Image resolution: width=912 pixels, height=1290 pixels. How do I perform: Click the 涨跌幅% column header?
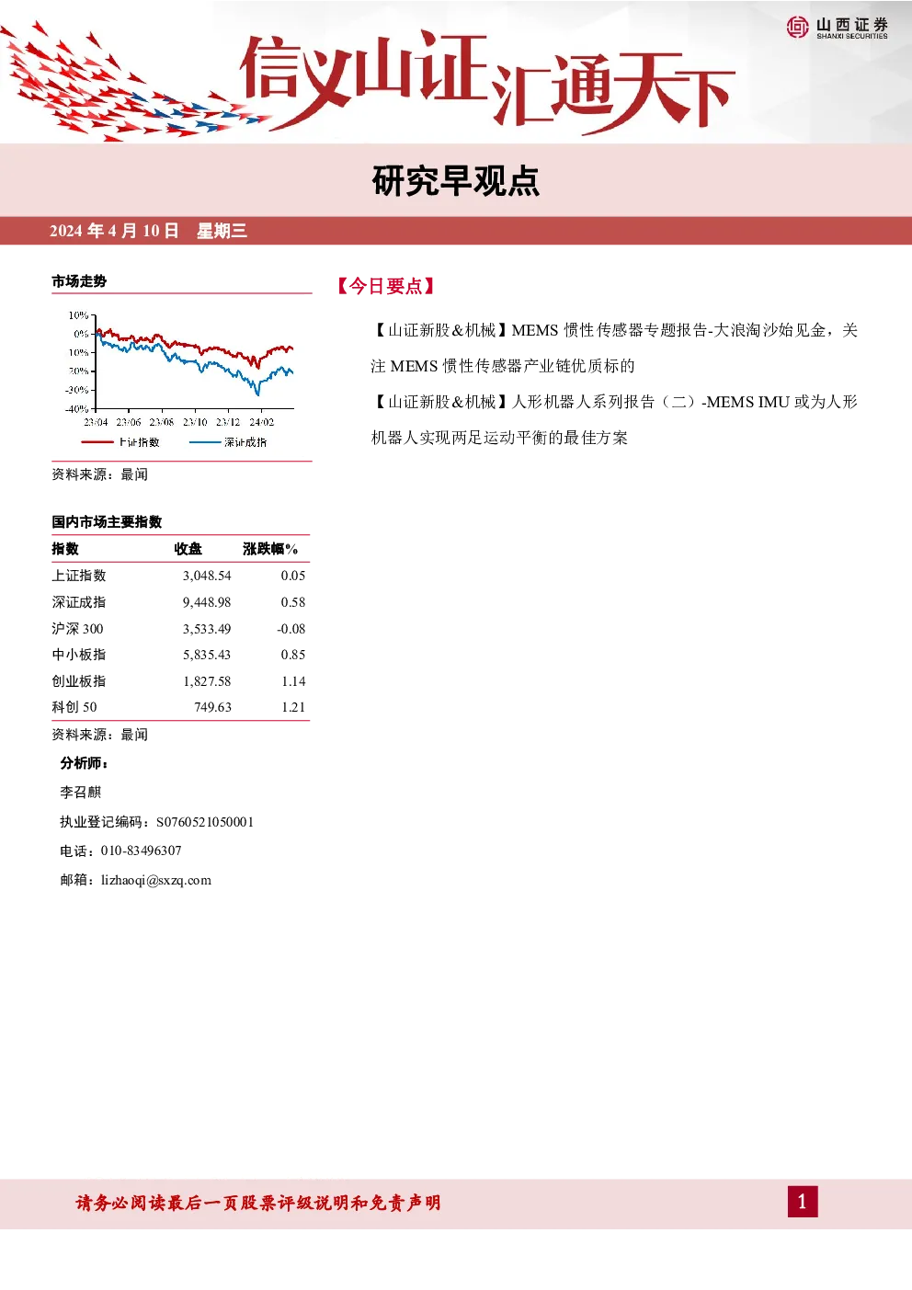(x=270, y=549)
